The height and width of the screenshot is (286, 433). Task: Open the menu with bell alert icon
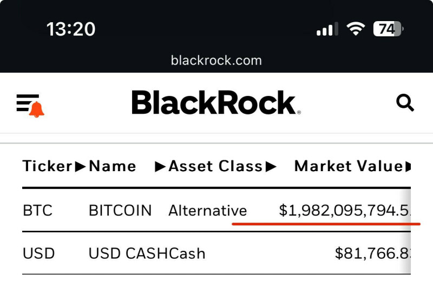(30, 104)
